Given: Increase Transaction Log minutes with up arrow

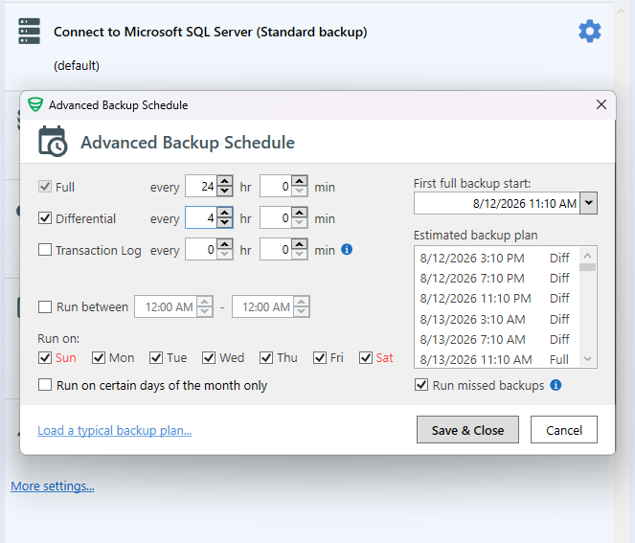Looking at the screenshot, I should [299, 244].
